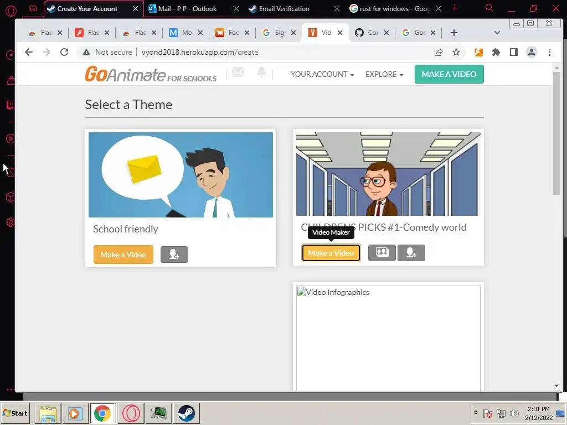Click Make a Video under School friendly

pos(123,255)
